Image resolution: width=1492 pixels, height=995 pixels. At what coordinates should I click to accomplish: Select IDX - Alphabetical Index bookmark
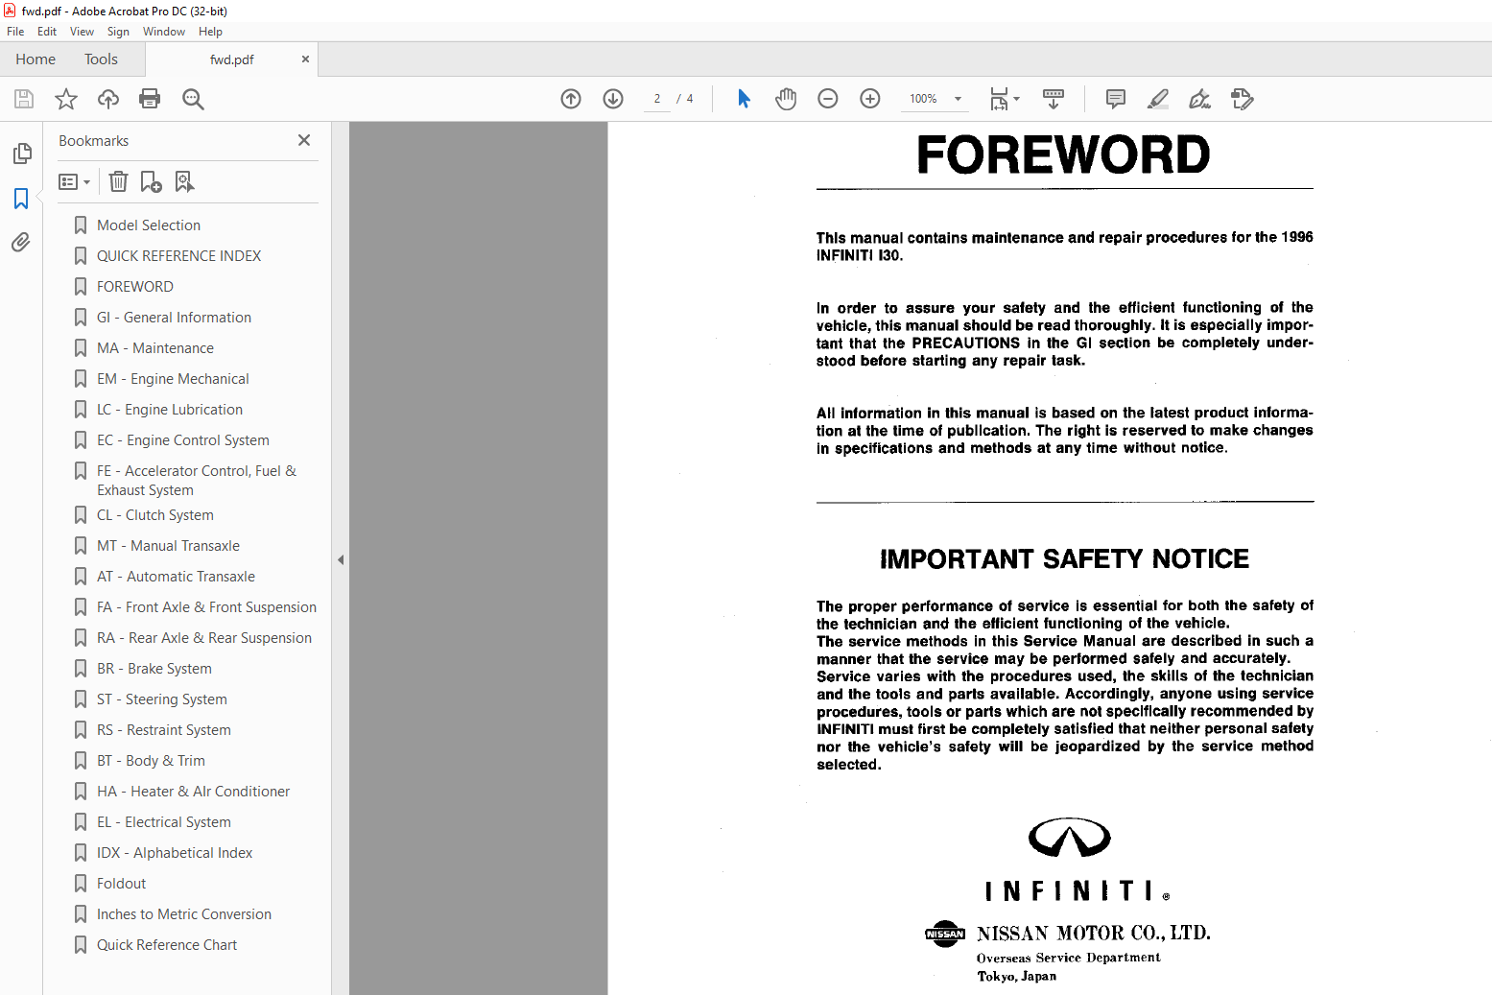(175, 853)
